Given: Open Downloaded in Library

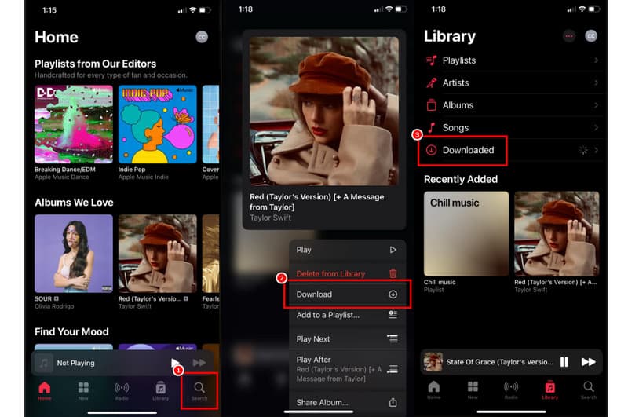Looking at the screenshot, I should 513,150.
